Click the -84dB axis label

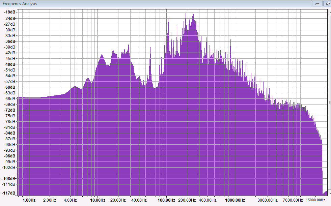(x=10, y=133)
